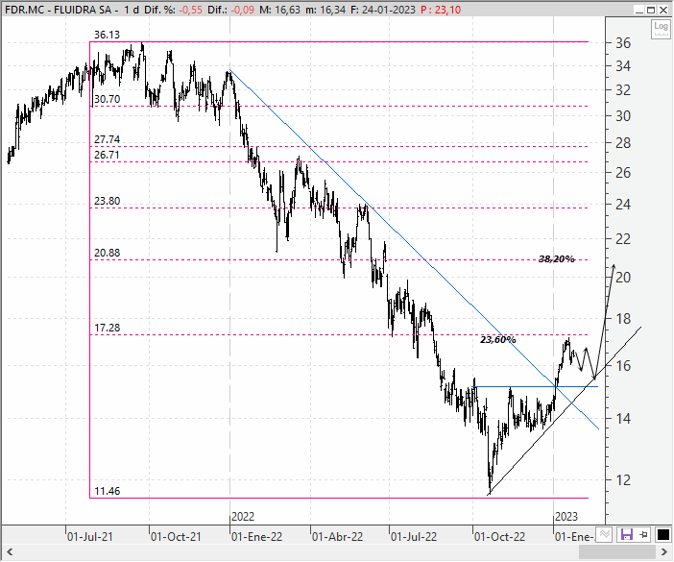Viewport: 674px width, 562px height.
Task: Select the 17.28 Fibonacci level label
Action: click(107, 328)
